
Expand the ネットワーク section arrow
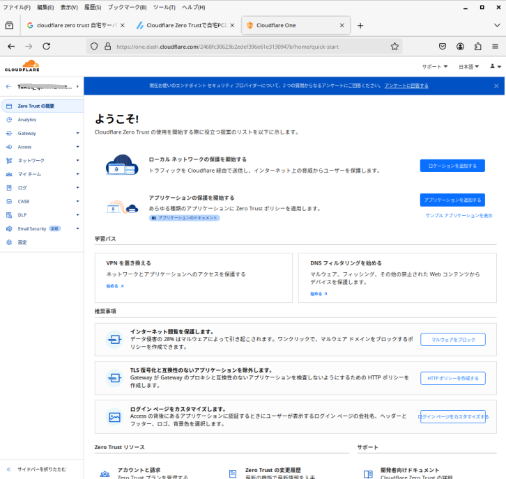pyautogui.click(x=77, y=161)
